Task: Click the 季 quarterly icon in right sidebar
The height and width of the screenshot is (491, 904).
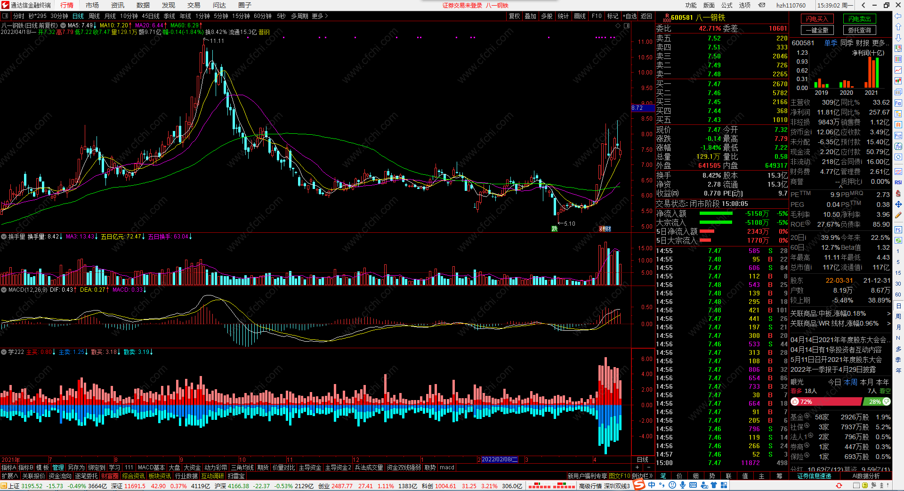Action: [x=898, y=360]
